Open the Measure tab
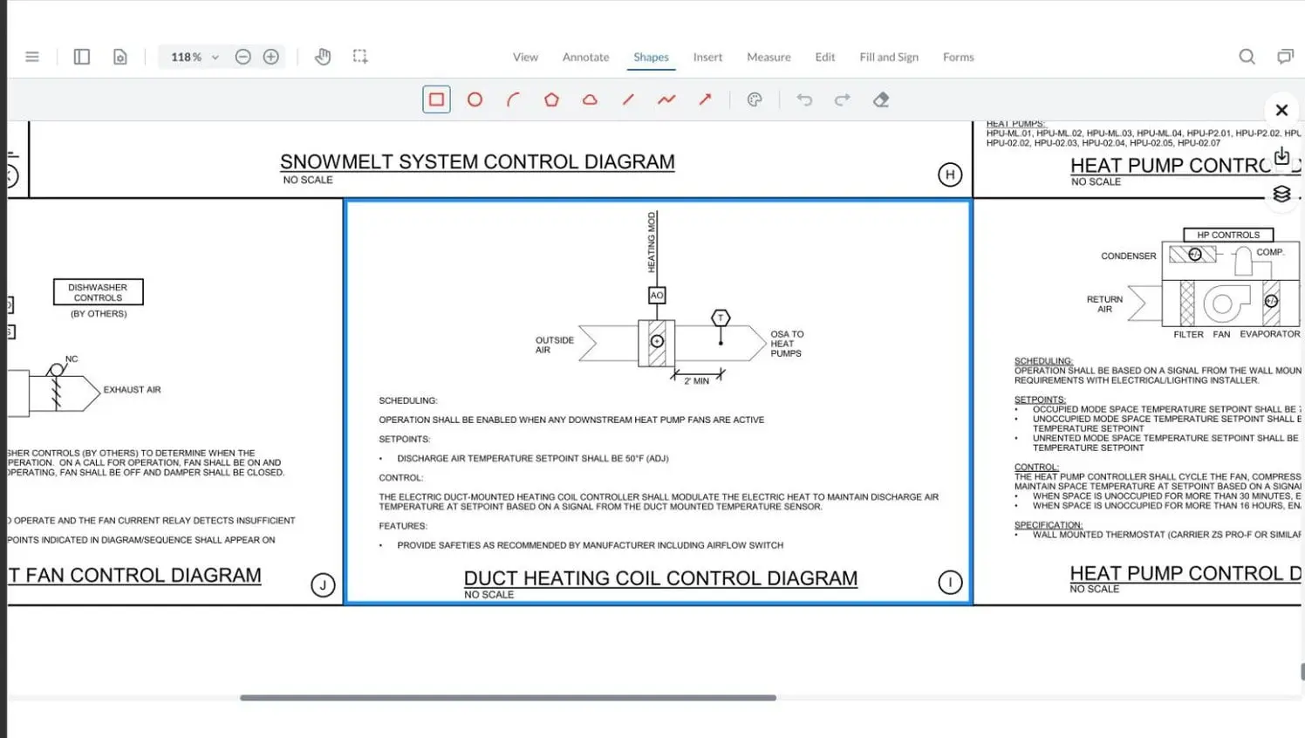 [769, 57]
